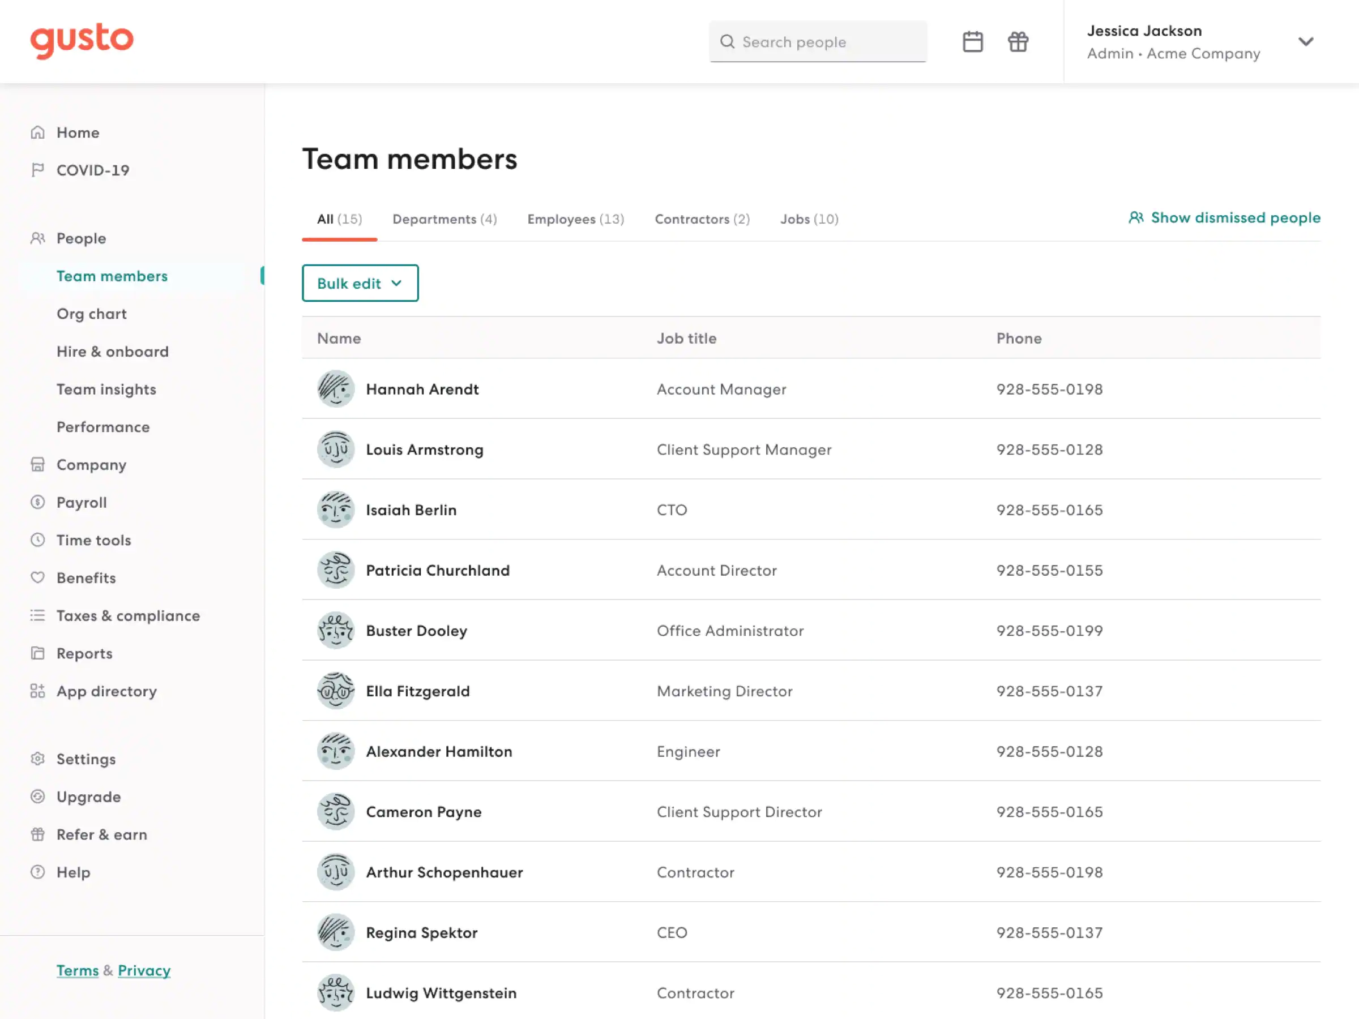Click the Time tools clock icon
The height and width of the screenshot is (1019, 1359).
[x=38, y=541]
